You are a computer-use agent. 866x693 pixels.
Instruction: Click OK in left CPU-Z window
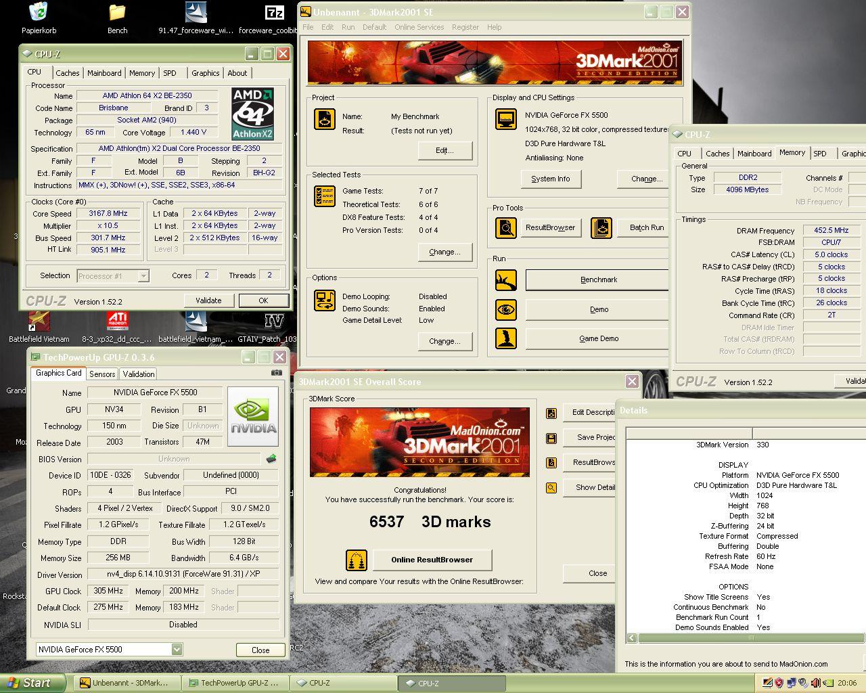(263, 300)
